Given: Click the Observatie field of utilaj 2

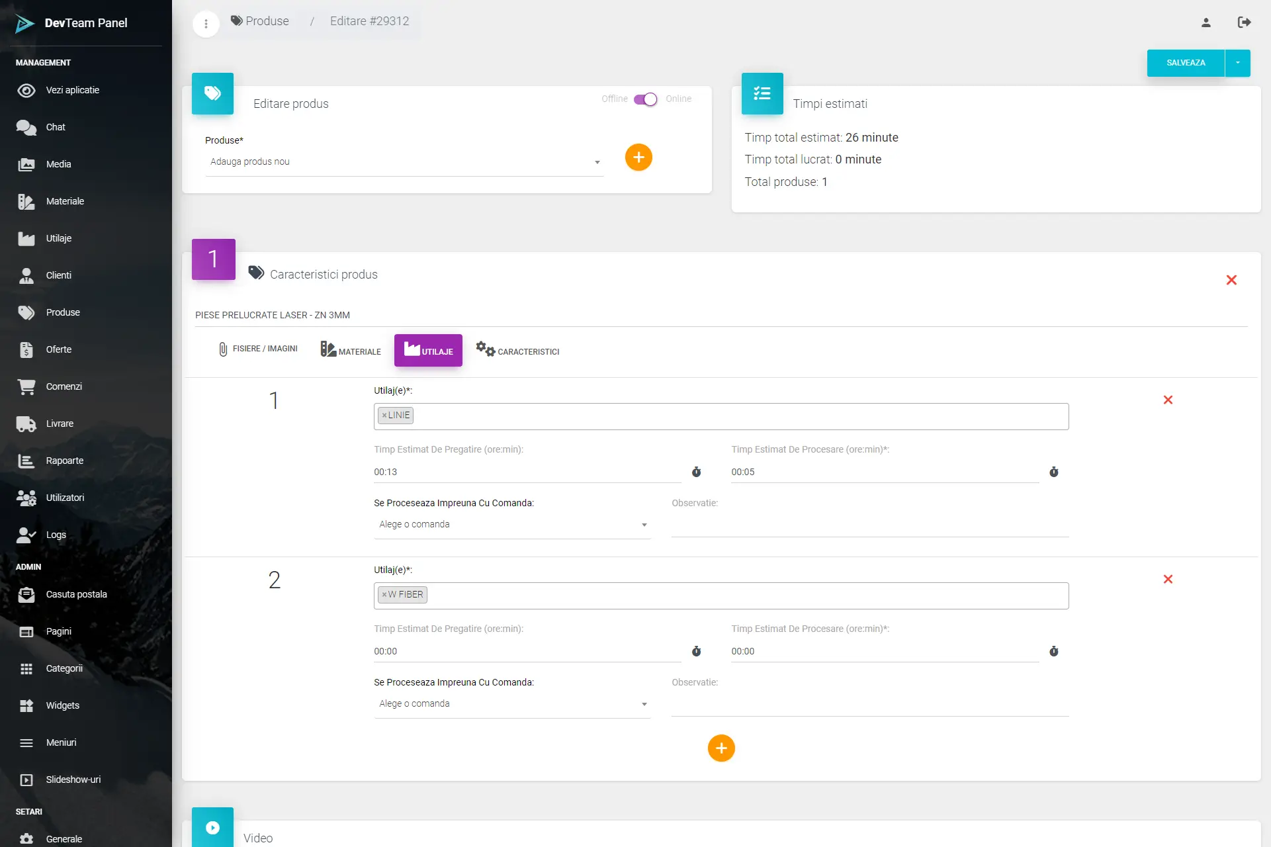Looking at the screenshot, I should tap(869, 704).
